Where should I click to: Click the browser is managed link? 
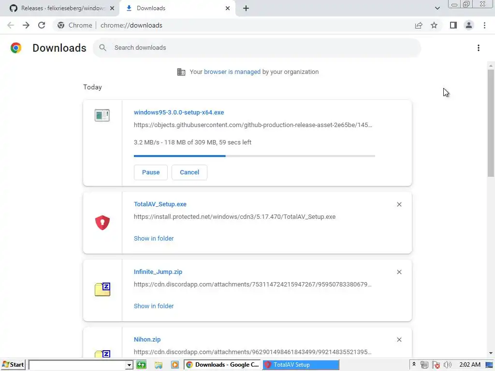pyautogui.click(x=232, y=71)
